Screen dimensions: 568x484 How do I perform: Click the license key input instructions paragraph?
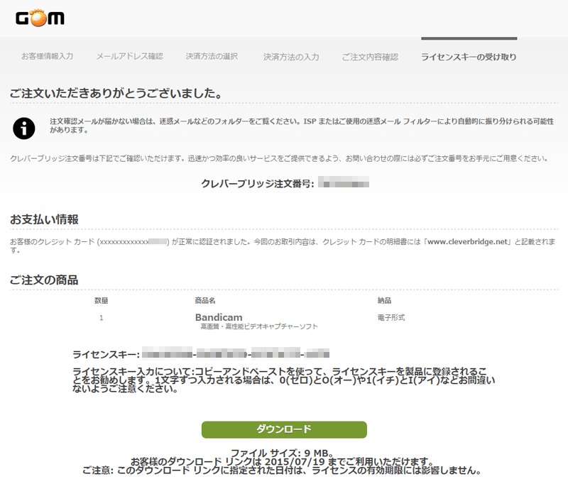coord(283,380)
